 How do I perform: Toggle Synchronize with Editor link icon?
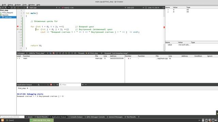[9, 7]
